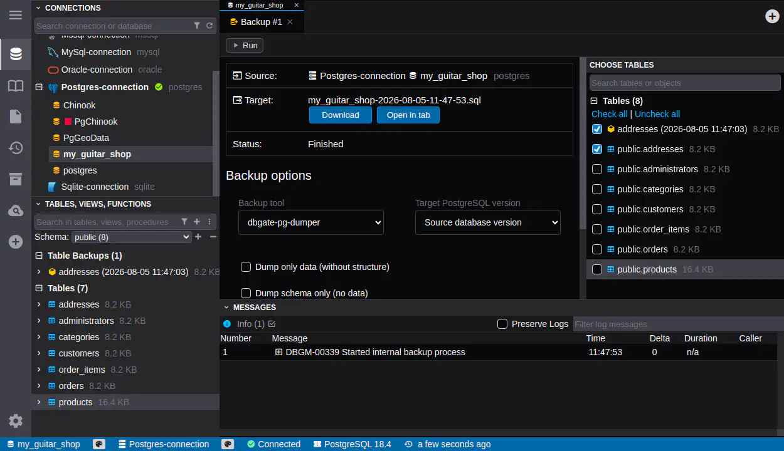
Task: Refresh the connections list
Action: pyautogui.click(x=209, y=26)
